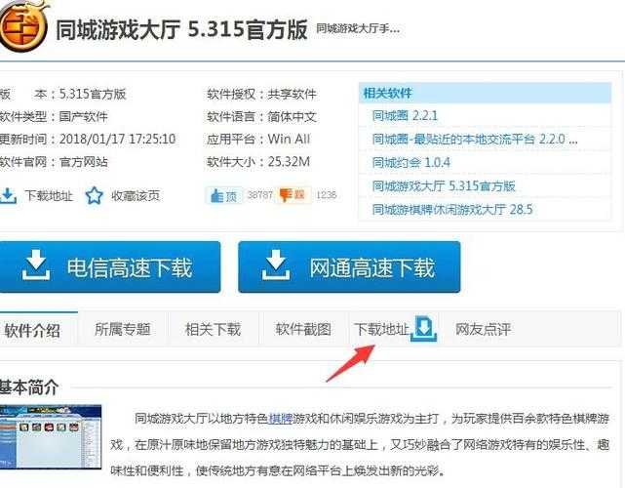Open the 下载地址 link under software info
Screen dimensions: 625x488
(49, 195)
